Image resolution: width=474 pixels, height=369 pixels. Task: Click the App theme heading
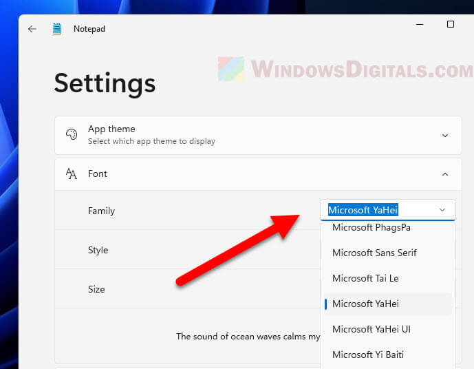pos(111,129)
